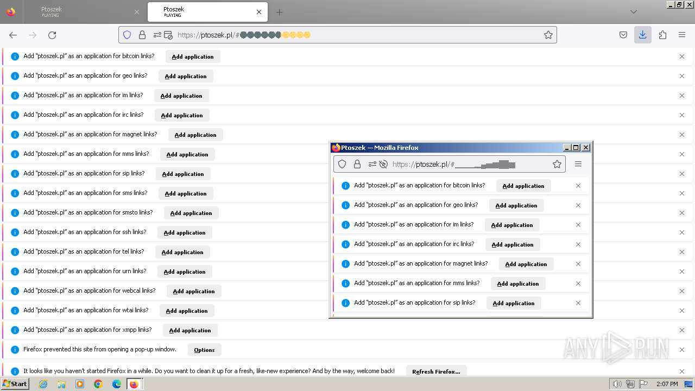Add application for wtai links
This screenshot has width=695, height=391.
187,311
